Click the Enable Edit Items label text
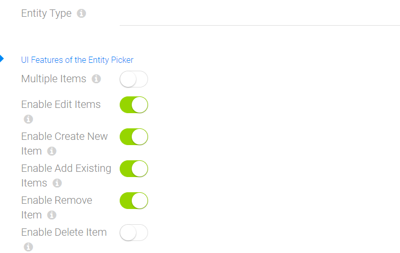The width and height of the screenshot is (400, 253). (x=61, y=105)
